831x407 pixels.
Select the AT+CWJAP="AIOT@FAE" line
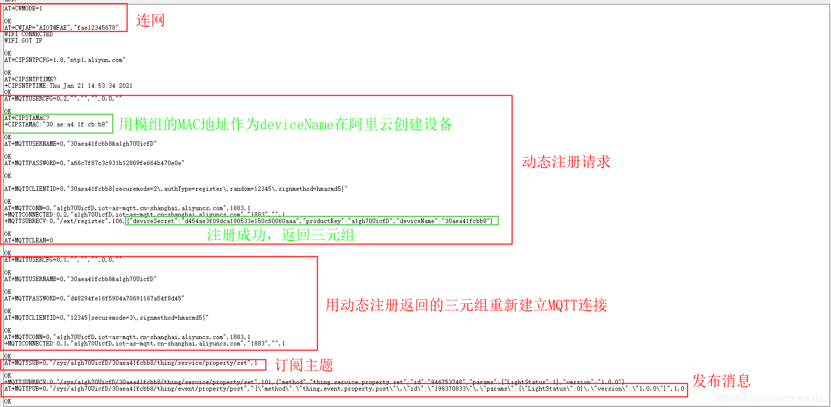click(x=61, y=28)
